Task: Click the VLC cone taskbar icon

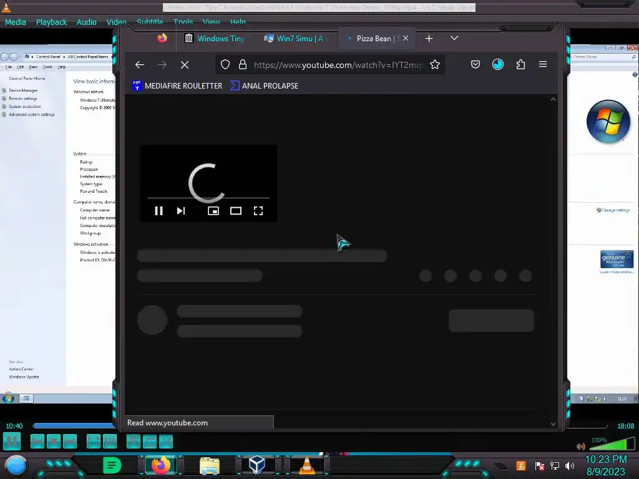Action: [307, 465]
